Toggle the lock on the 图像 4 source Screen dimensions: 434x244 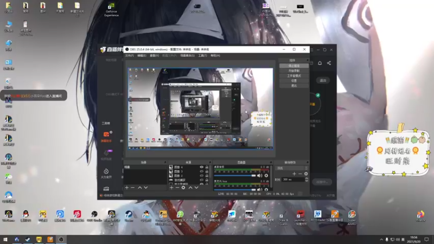tap(207, 167)
